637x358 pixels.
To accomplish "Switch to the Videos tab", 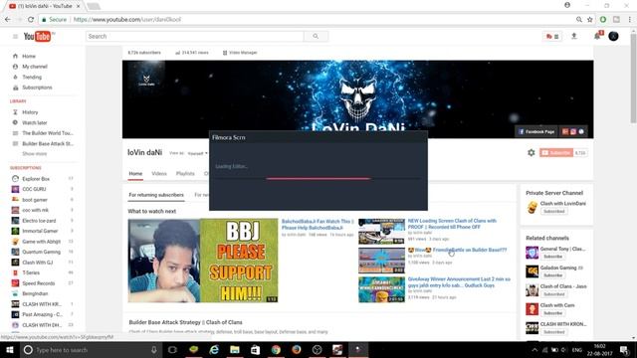I will coord(159,173).
